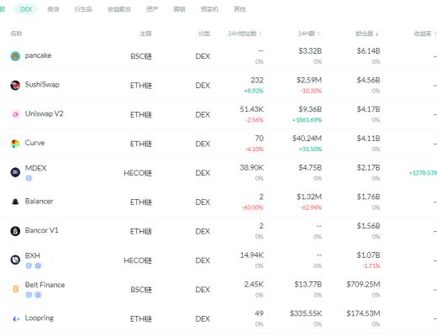Switch to the DEX tab

tap(26, 9)
